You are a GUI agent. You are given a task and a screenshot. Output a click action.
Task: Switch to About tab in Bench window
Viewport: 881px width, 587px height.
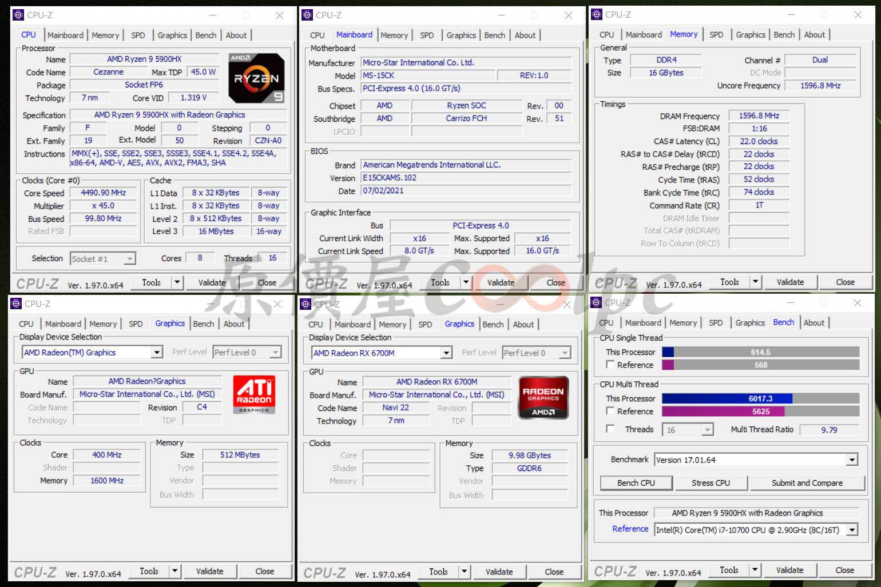(813, 323)
